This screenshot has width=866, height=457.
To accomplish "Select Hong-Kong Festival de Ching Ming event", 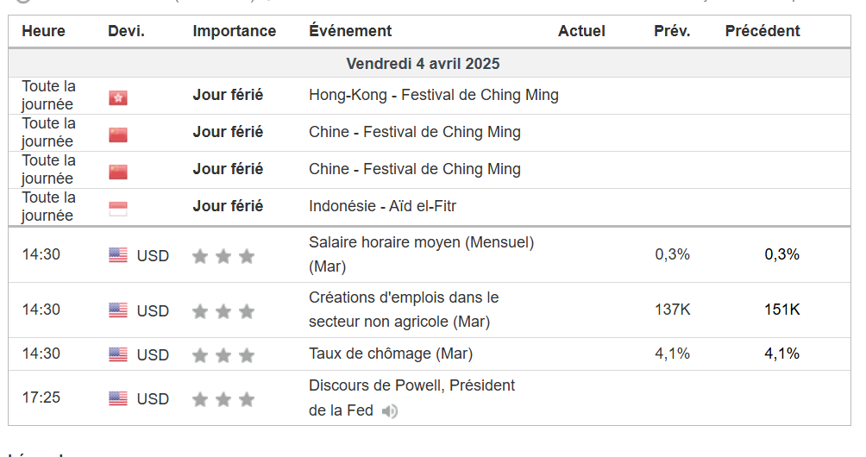I will (433, 95).
